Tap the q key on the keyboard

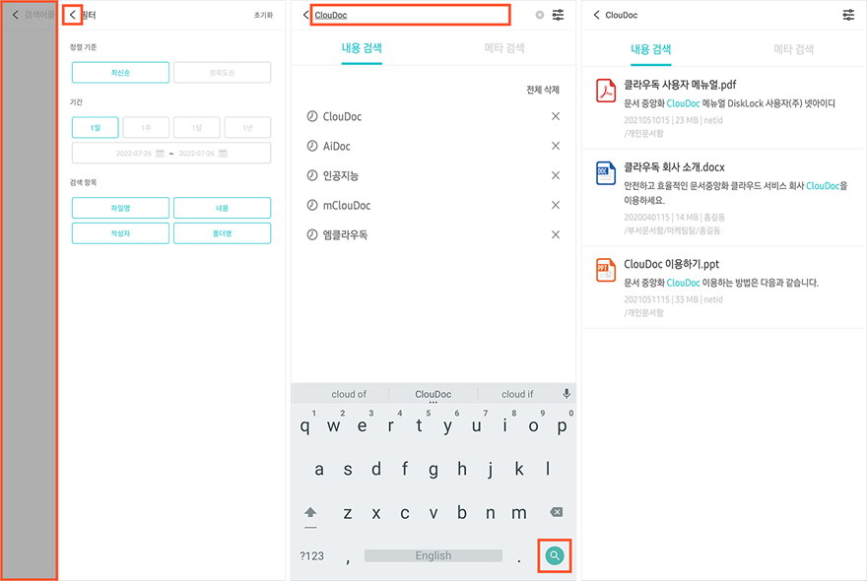pos(305,425)
